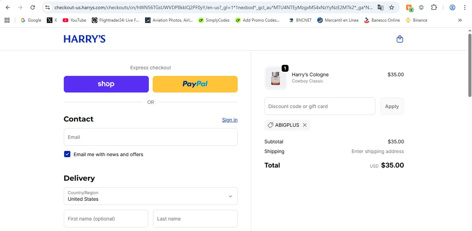Open the Google bookmark
The width and height of the screenshot is (472, 231).
(x=31, y=20)
